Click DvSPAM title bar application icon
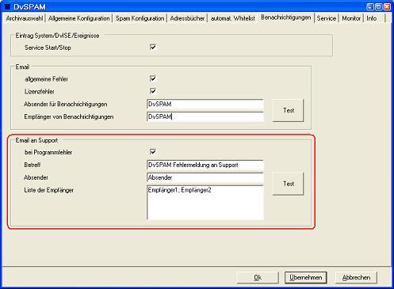This screenshot has width=394, height=289. pos(7,6)
